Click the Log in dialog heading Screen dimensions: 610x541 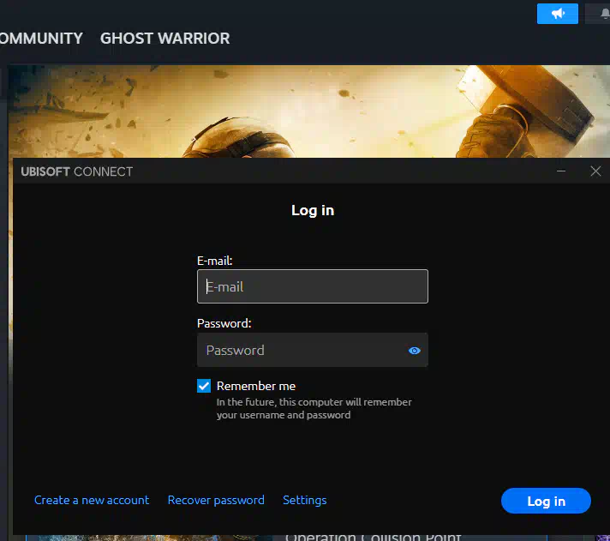313,210
